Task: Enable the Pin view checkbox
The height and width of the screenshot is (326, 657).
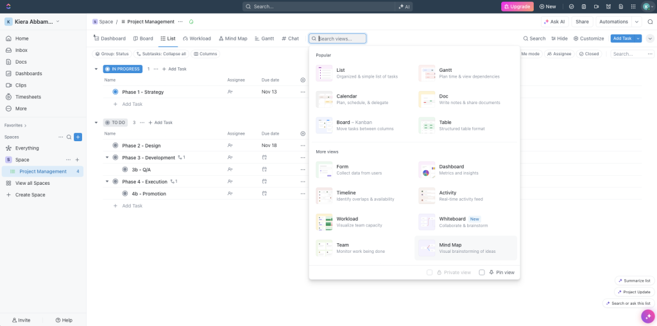Action: tap(482, 272)
